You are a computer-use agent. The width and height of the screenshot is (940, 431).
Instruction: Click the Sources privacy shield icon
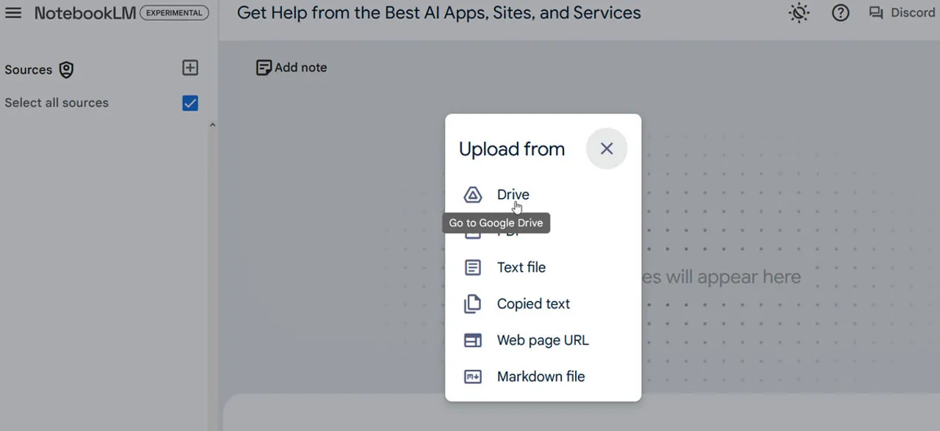click(66, 70)
